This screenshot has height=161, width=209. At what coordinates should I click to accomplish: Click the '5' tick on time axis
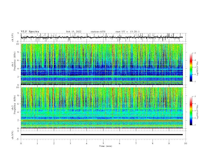tap(103, 143)
